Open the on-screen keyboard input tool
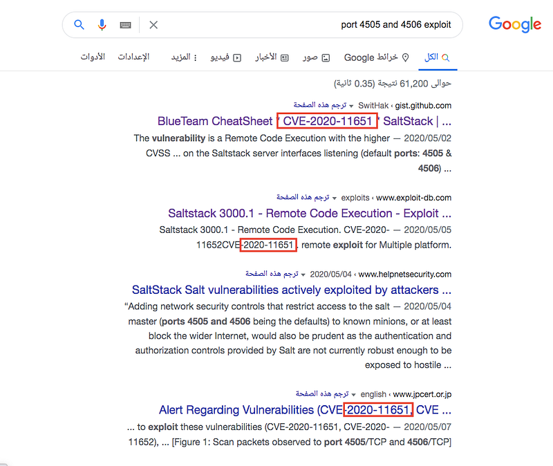 click(x=125, y=25)
